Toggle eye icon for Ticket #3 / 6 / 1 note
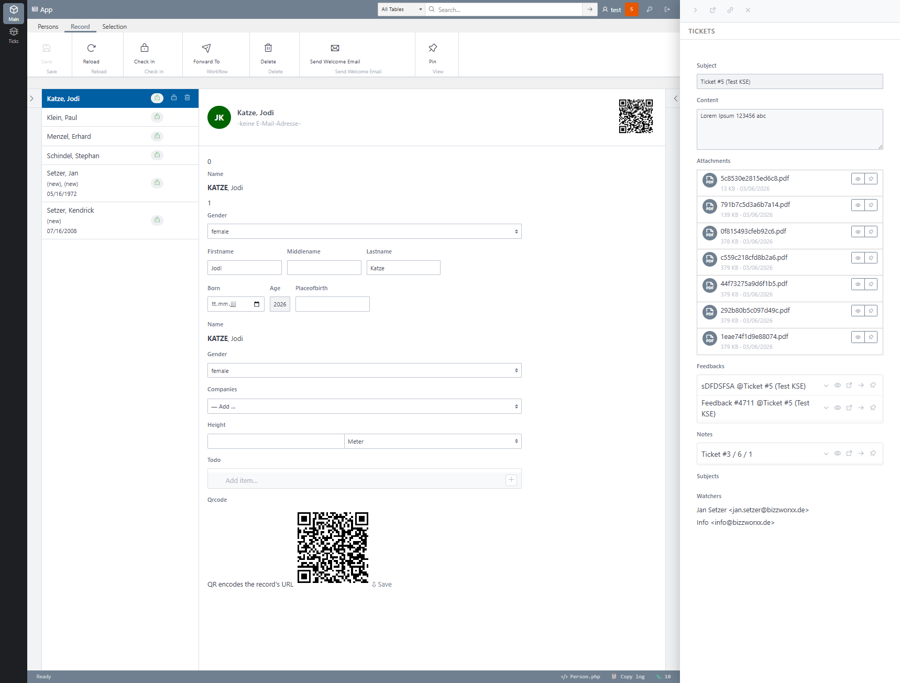This screenshot has height=683, width=900. click(x=837, y=454)
